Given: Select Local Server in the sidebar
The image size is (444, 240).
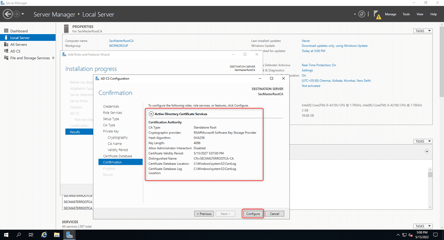Looking at the screenshot, I should [x=28, y=38].
